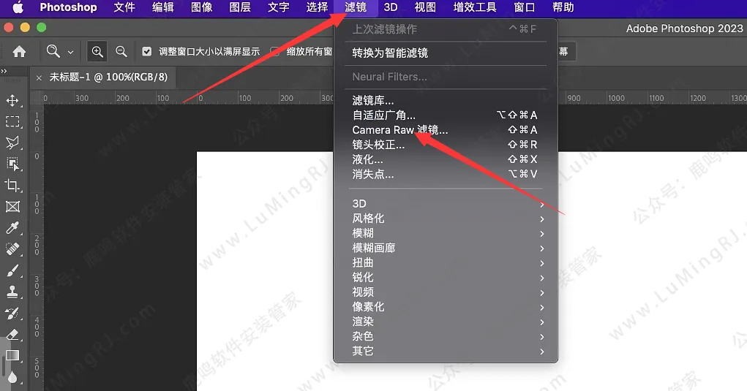This screenshot has height=391, width=747.
Task: Expand the 渲染 submenu
Action: 446,322
